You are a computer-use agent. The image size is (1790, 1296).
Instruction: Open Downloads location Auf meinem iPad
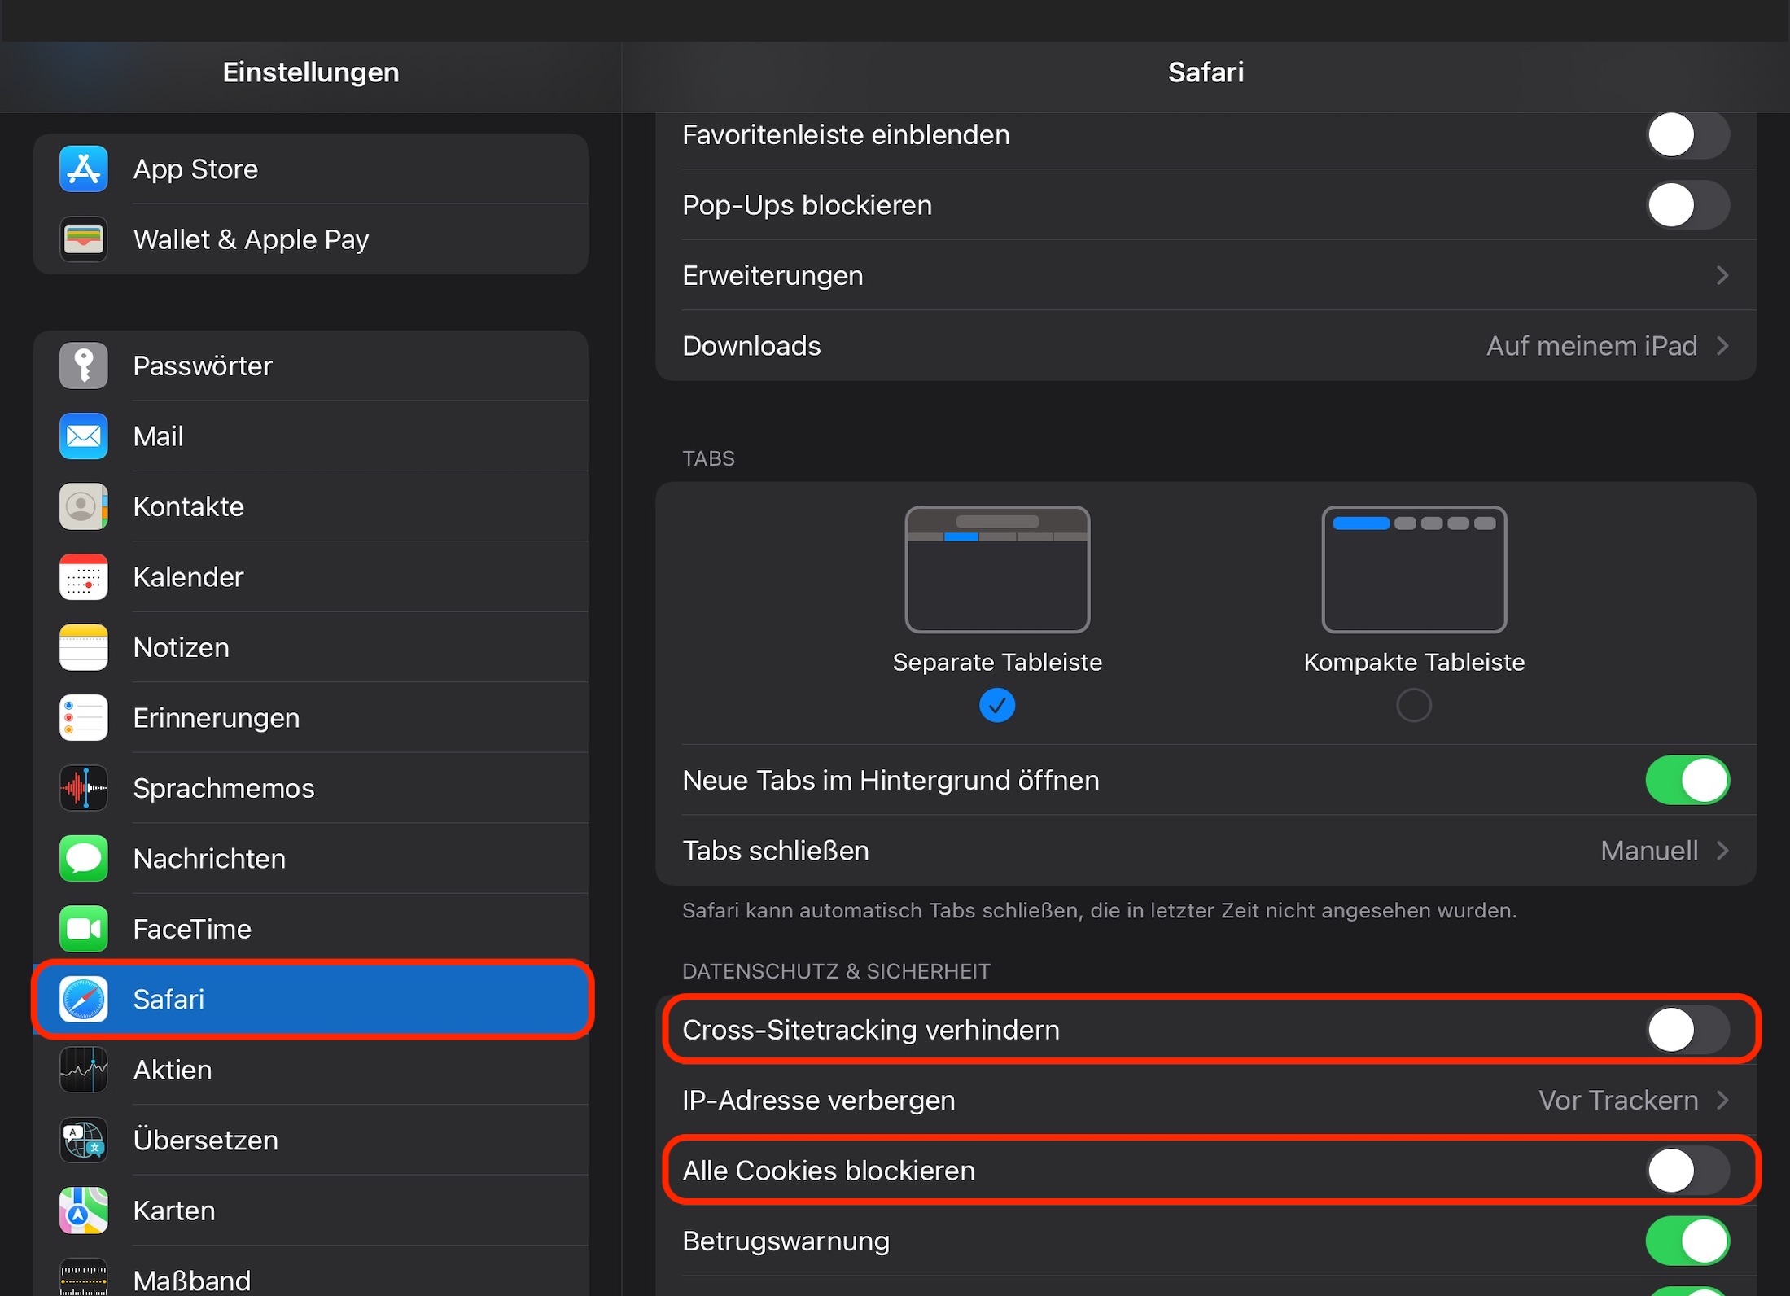pyautogui.click(x=1608, y=346)
